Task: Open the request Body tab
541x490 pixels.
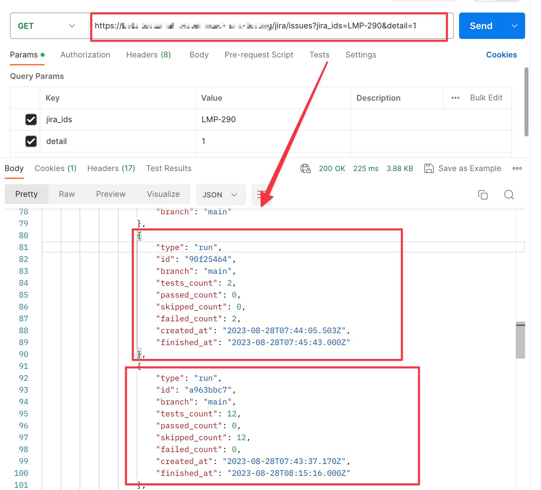Action: pyautogui.click(x=199, y=55)
